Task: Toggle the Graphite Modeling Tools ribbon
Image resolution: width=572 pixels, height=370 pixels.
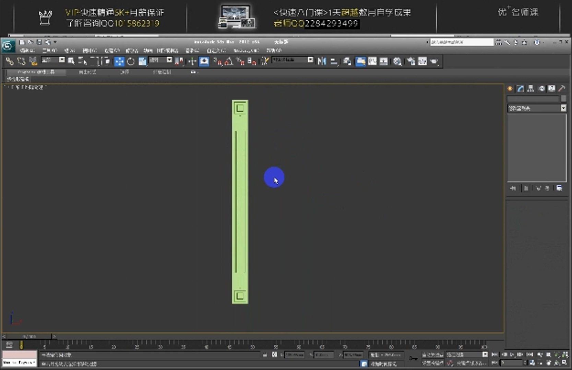Action: 360,61
